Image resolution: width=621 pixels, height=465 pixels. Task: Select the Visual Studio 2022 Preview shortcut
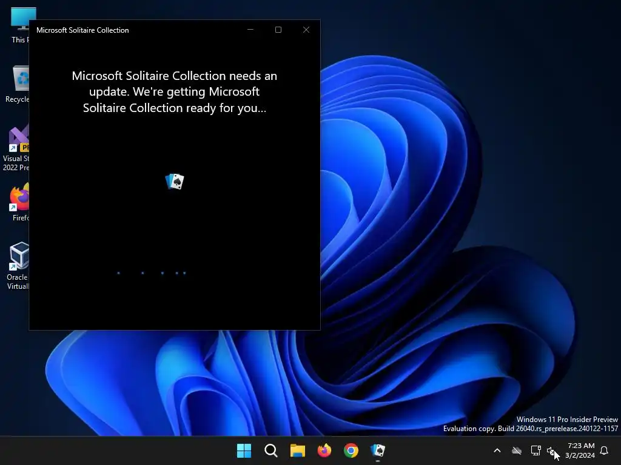pos(16,148)
